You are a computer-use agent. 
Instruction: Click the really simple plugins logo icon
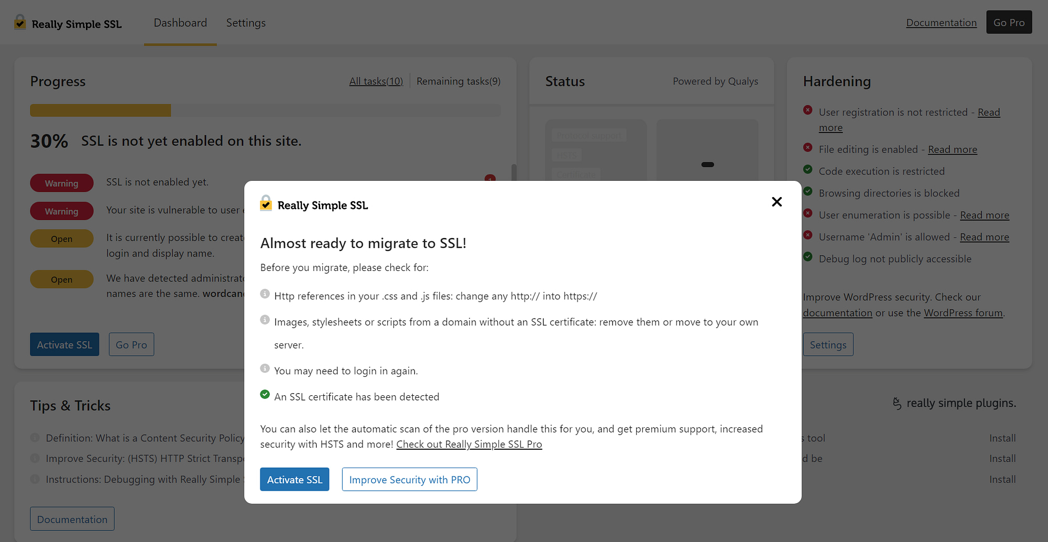897,404
